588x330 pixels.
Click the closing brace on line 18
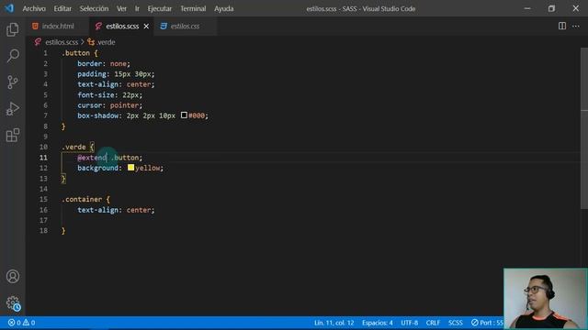pyautogui.click(x=63, y=231)
